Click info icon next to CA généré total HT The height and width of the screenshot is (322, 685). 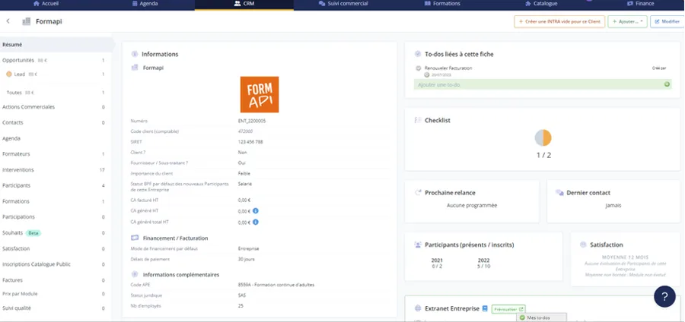click(x=256, y=222)
